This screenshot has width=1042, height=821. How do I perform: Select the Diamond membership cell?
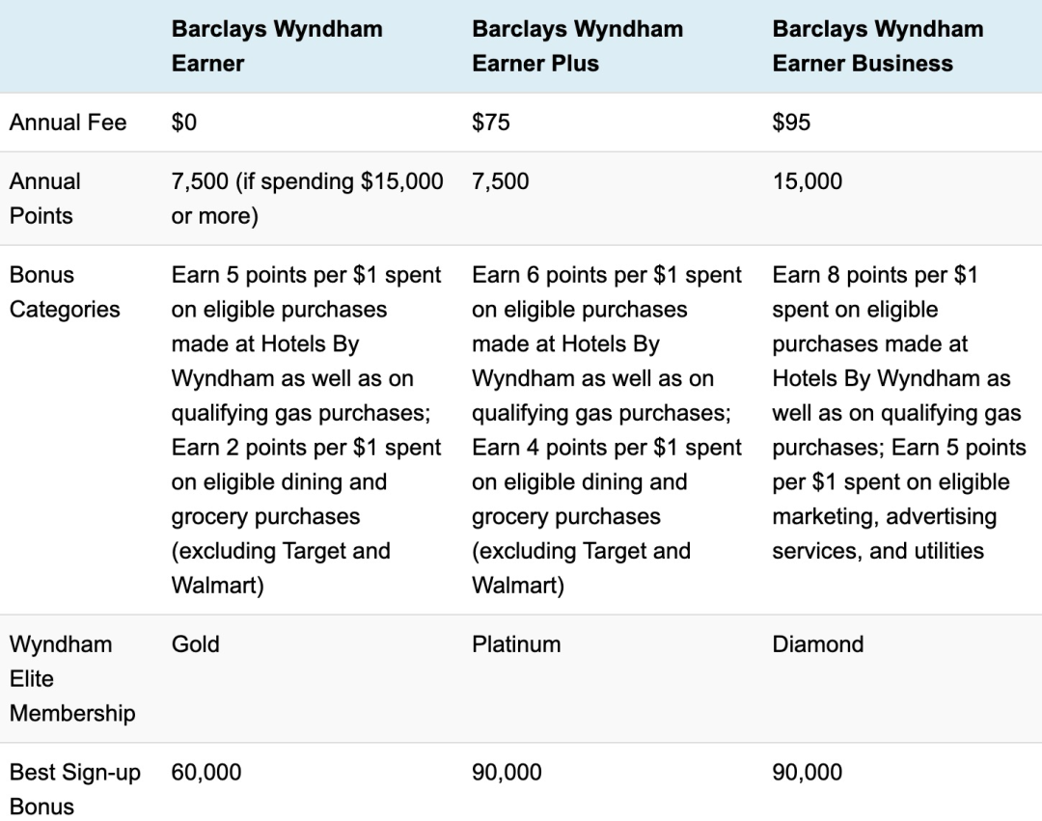(818, 644)
